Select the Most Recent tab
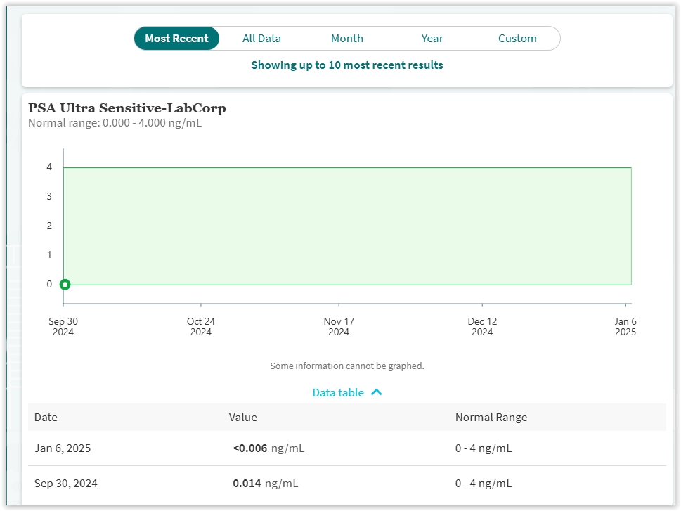This screenshot has height=511, width=681. pyautogui.click(x=176, y=38)
